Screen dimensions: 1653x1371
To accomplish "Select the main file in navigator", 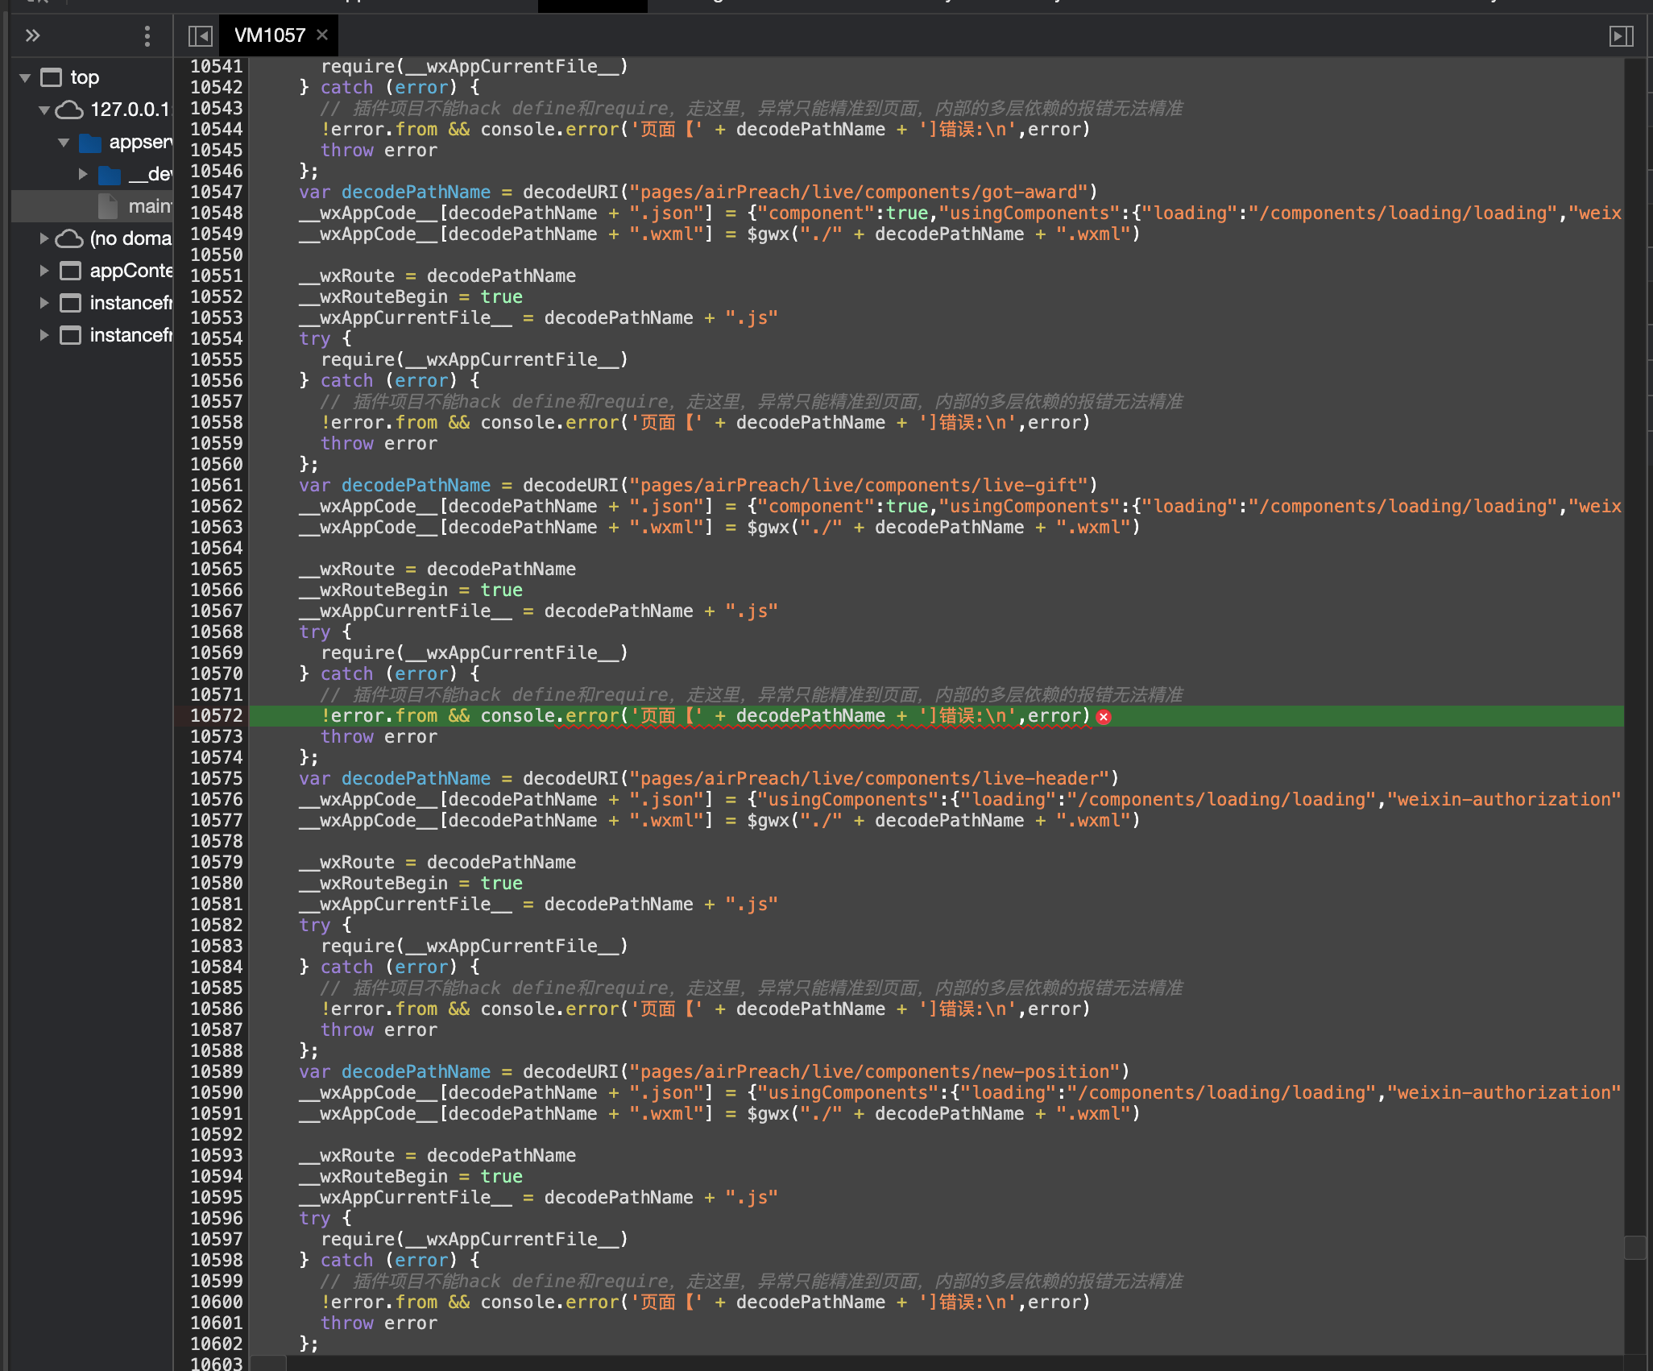I will [x=148, y=206].
